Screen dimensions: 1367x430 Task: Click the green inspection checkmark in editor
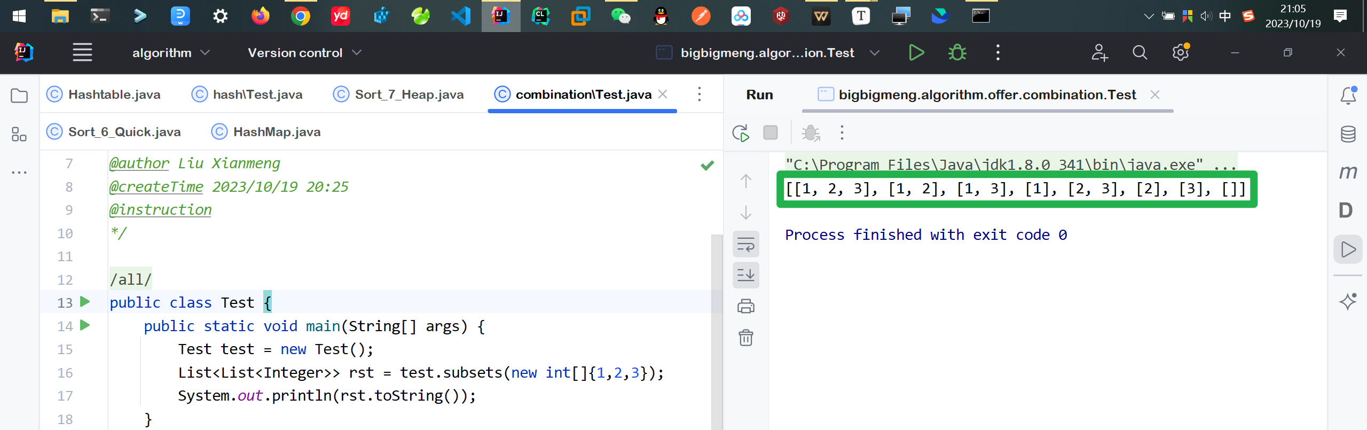(x=708, y=166)
